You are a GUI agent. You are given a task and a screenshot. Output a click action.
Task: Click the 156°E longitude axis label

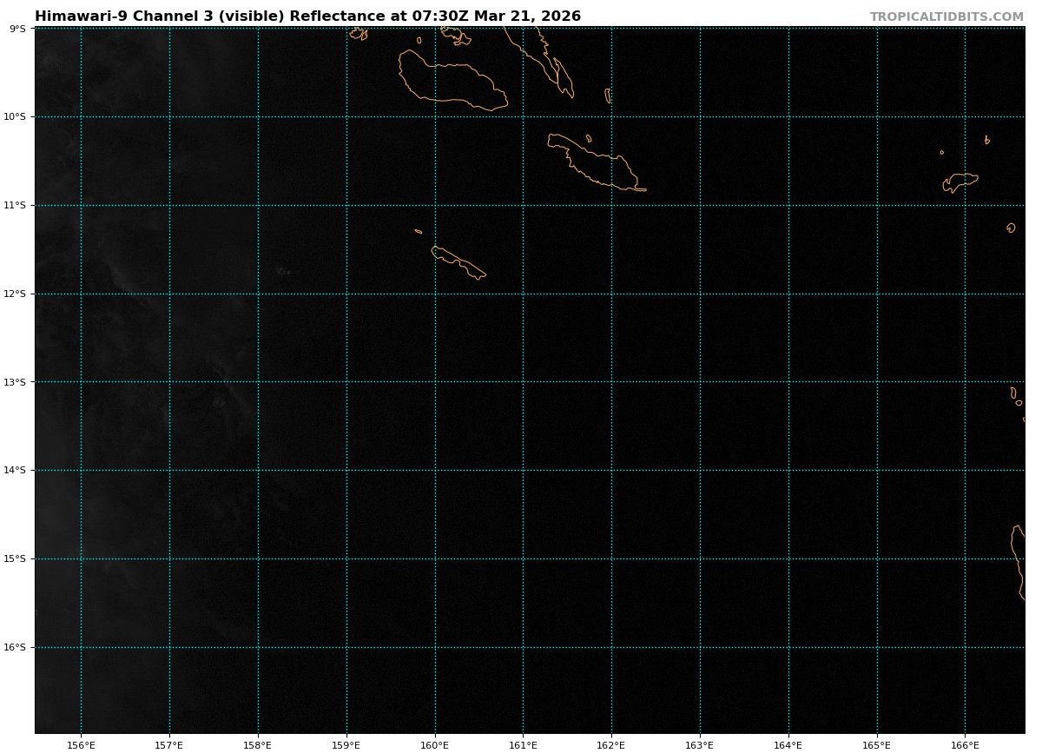pyautogui.click(x=81, y=744)
